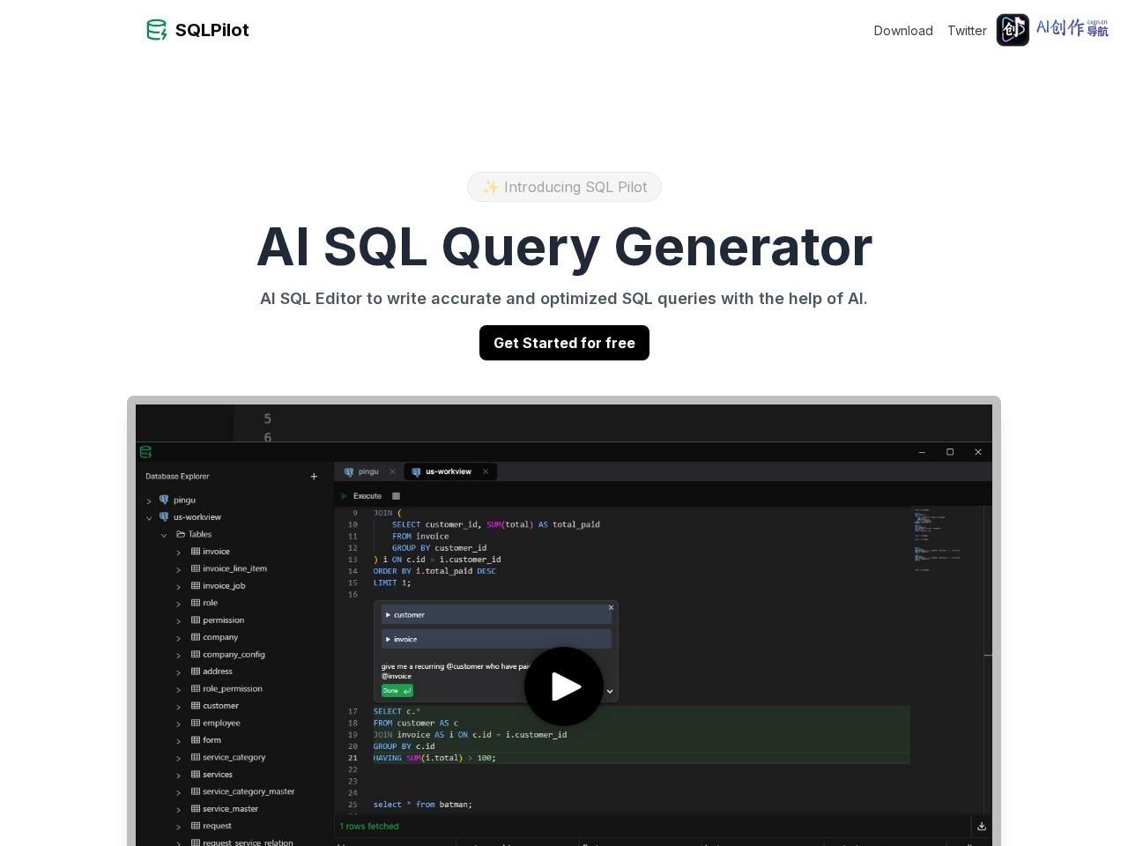Viewport: 1128px width, 846px height.
Task: Click Get Started for free button
Action: pyautogui.click(x=564, y=343)
